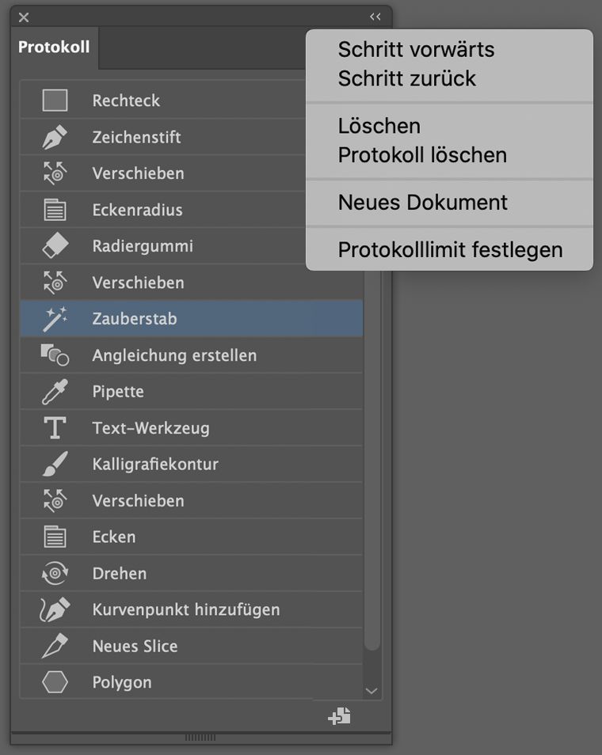Select the Drehen rotate icon
Image resolution: width=602 pixels, height=755 pixels.
point(55,573)
